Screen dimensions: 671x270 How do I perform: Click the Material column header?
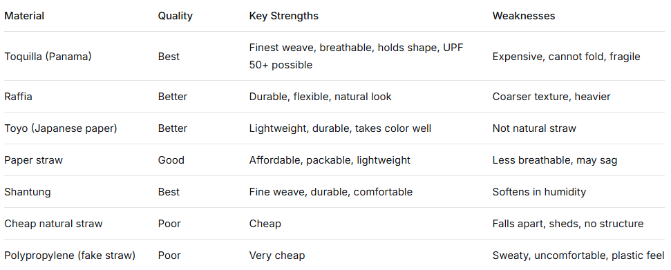click(24, 16)
